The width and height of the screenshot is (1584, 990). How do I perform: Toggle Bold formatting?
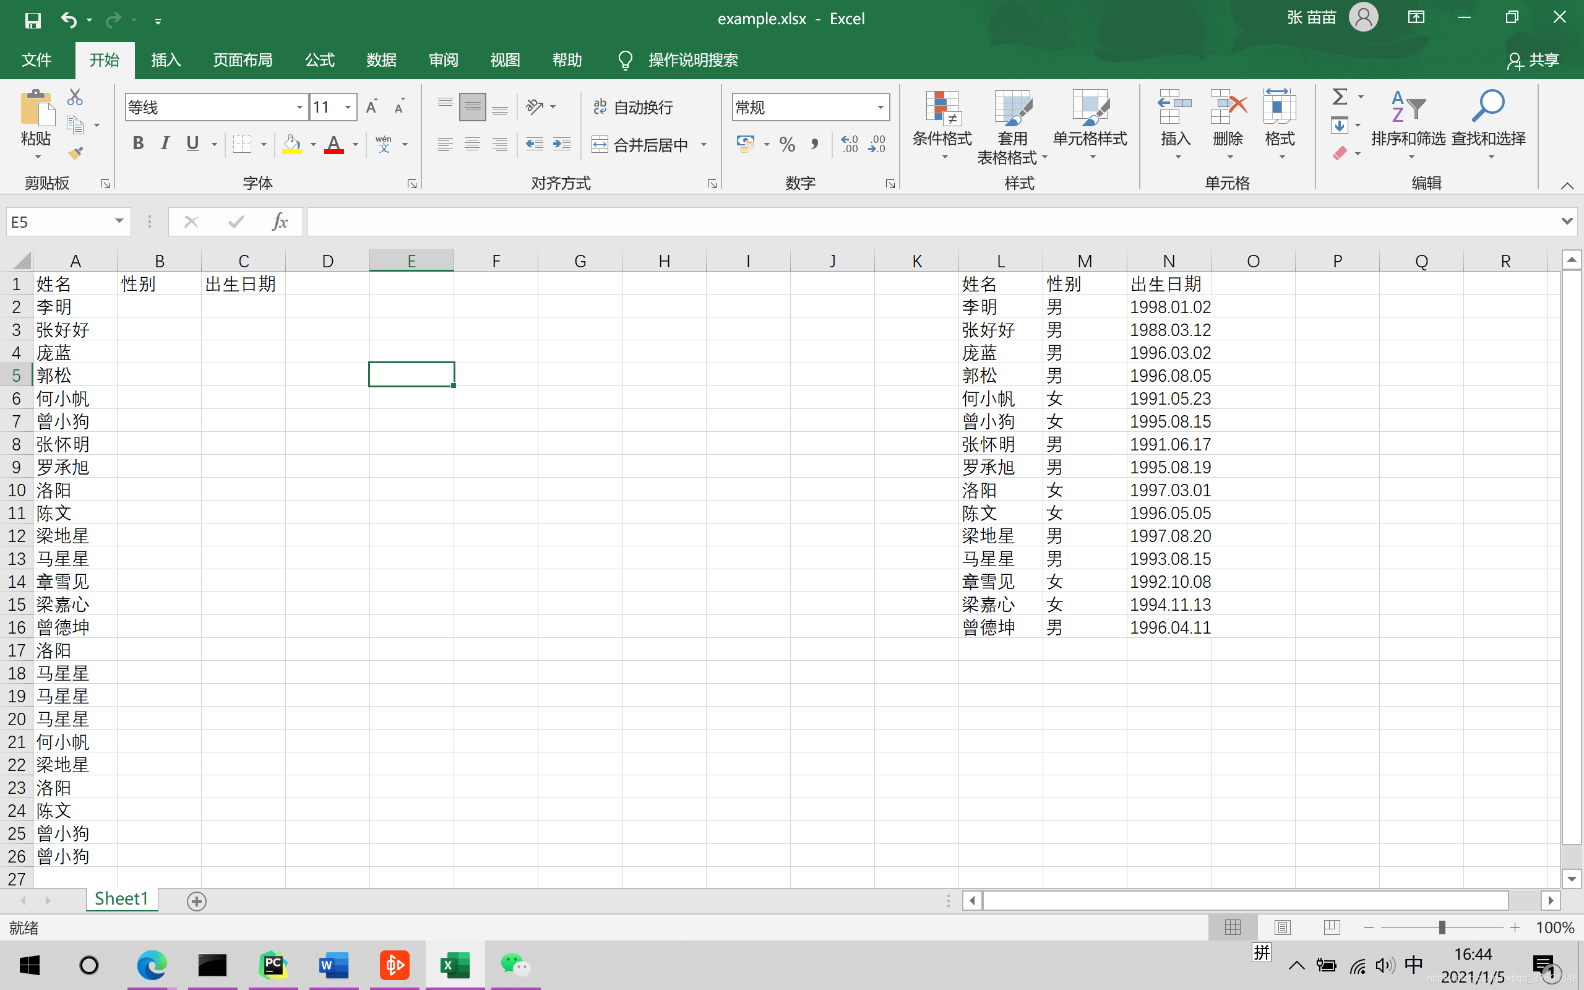click(137, 144)
